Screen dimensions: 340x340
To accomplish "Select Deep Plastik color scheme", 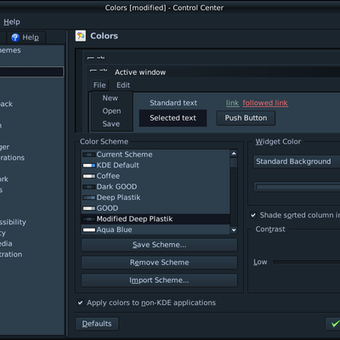I will [x=156, y=197].
